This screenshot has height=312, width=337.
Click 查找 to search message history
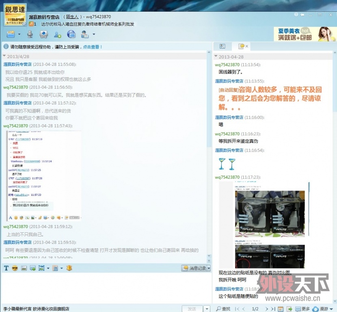pos(223,309)
